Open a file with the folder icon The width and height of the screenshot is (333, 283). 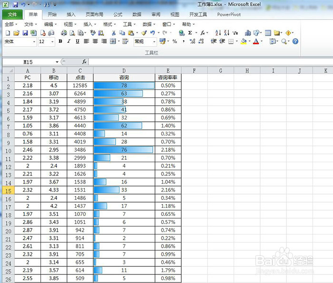16,33
